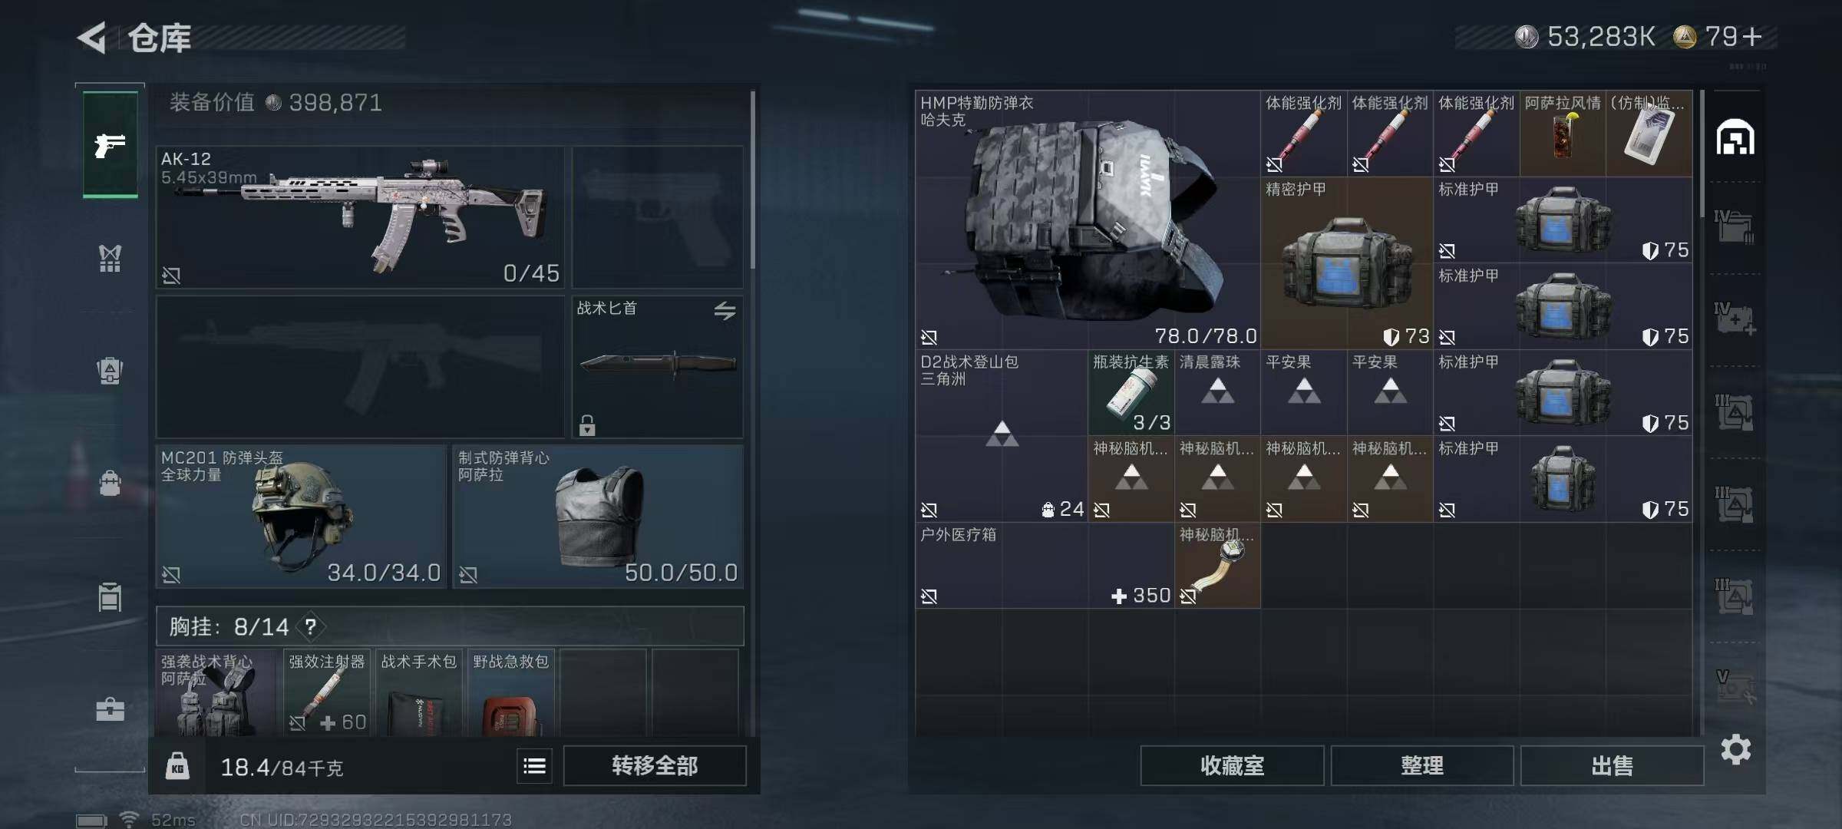The height and width of the screenshot is (829, 1842).
Task: Select the level V locked container tab
Action: [x=1735, y=687]
